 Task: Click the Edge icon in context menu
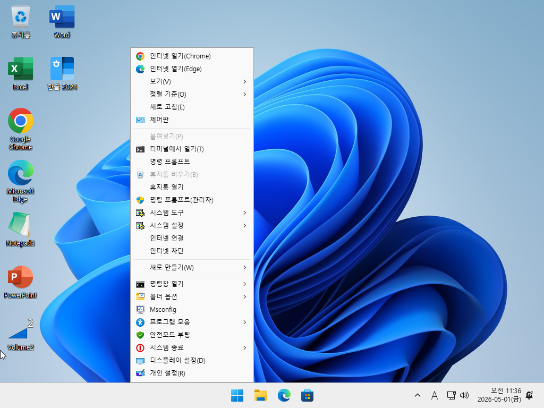(x=140, y=69)
